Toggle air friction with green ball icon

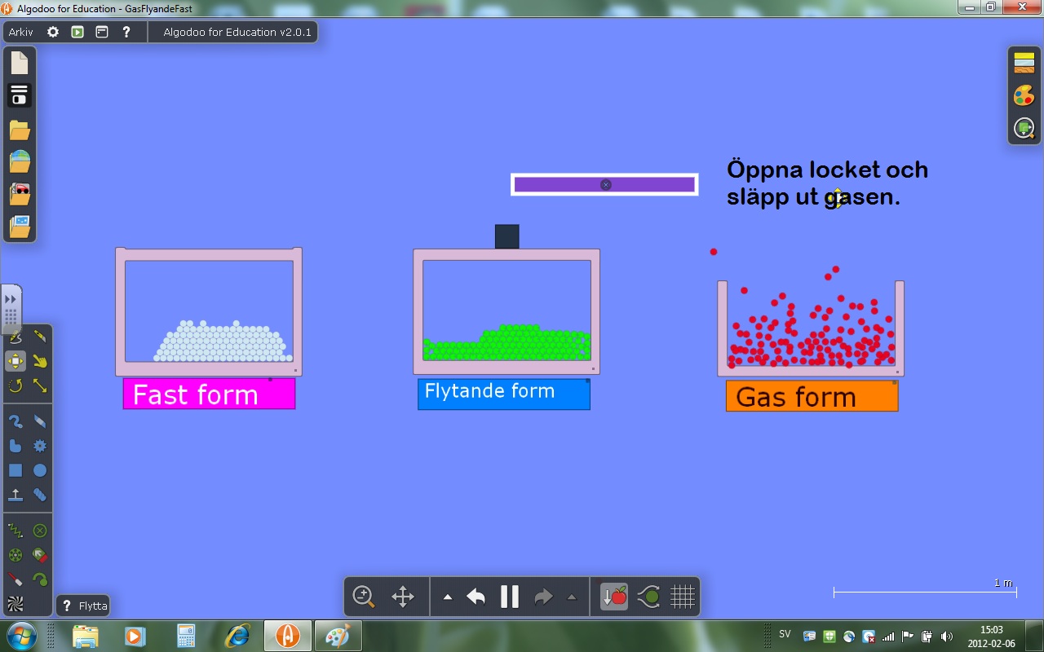tap(649, 597)
